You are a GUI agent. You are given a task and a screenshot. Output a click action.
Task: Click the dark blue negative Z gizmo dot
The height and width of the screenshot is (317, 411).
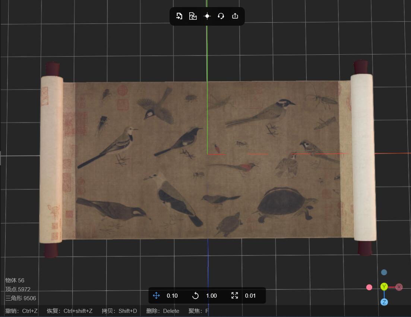[384, 272]
